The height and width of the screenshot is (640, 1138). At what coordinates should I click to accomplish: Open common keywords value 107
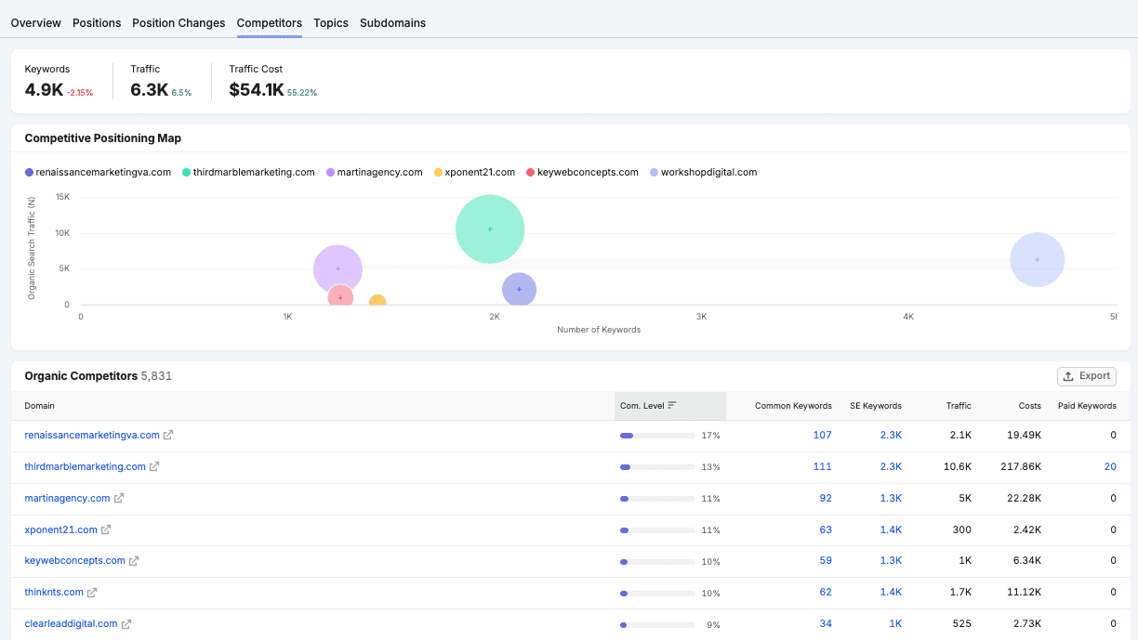click(x=822, y=435)
